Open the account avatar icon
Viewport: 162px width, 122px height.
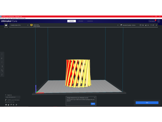point(159,21)
